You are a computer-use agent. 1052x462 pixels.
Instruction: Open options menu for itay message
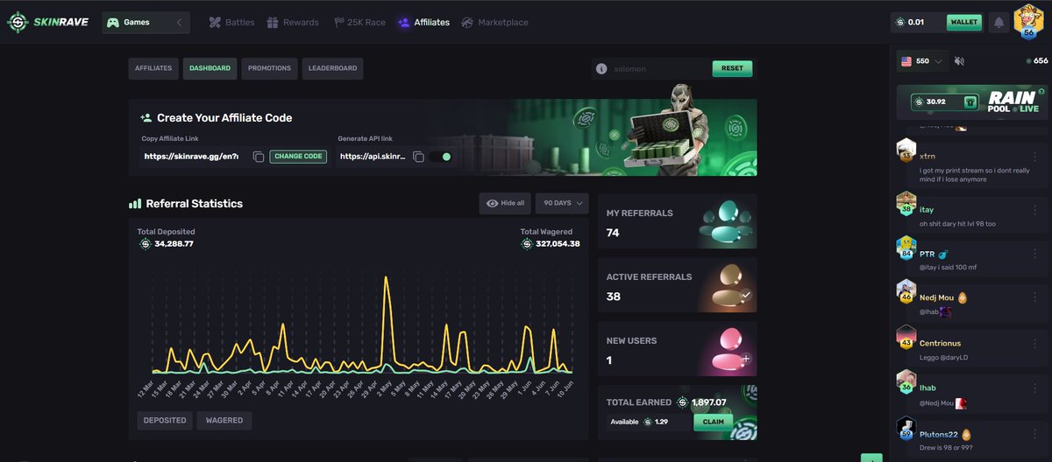pyautogui.click(x=1034, y=210)
